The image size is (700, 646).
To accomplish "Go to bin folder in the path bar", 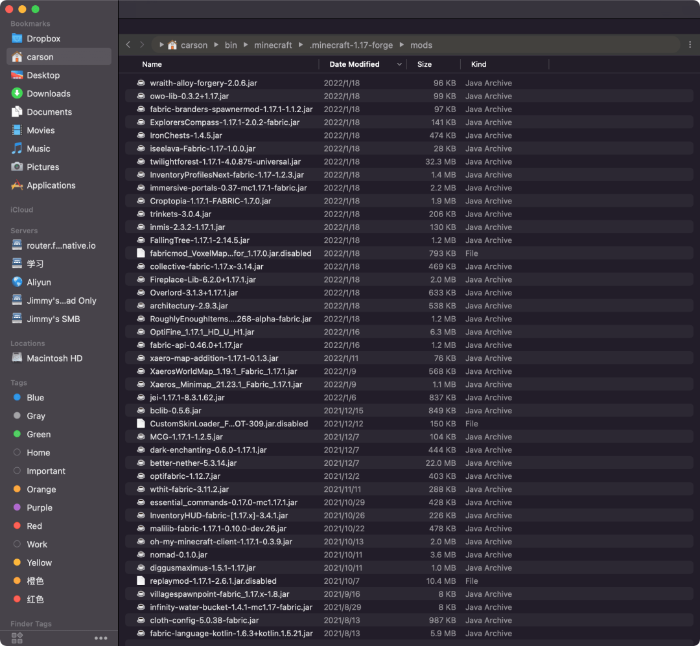I will [x=231, y=45].
